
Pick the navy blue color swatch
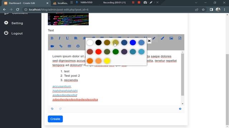tap(124, 43)
